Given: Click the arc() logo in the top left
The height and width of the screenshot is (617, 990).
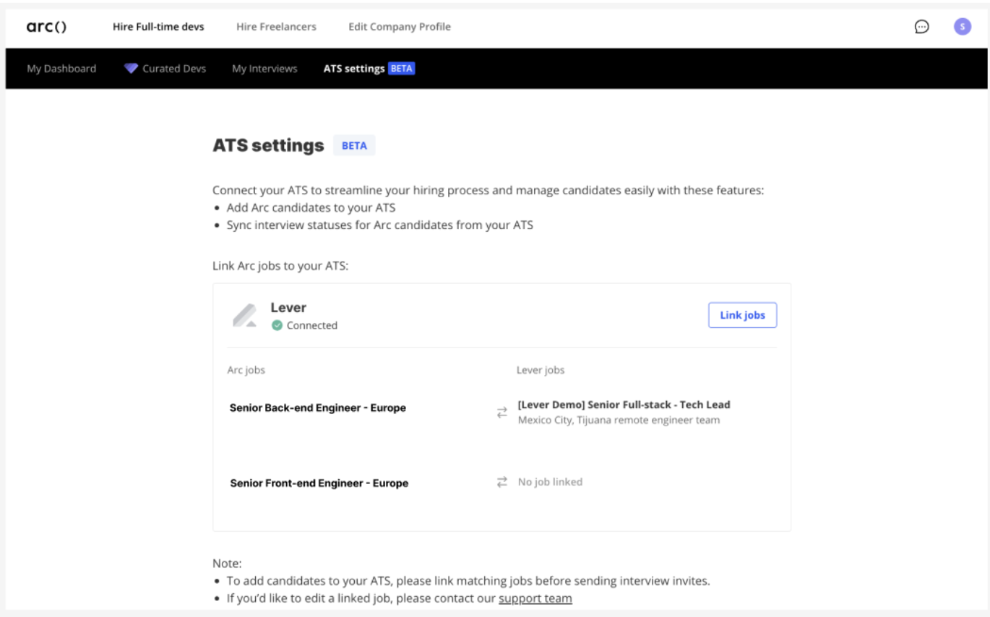Looking at the screenshot, I should click(x=47, y=27).
